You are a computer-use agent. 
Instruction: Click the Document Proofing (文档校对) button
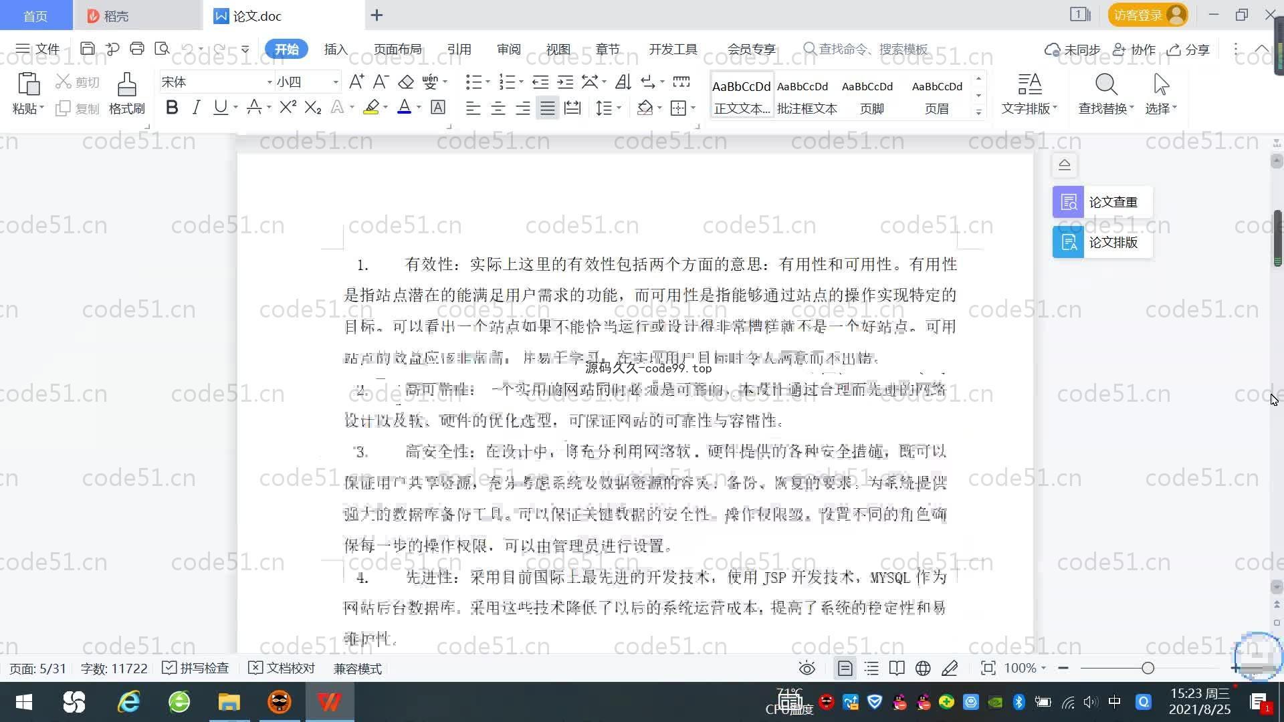(x=282, y=668)
